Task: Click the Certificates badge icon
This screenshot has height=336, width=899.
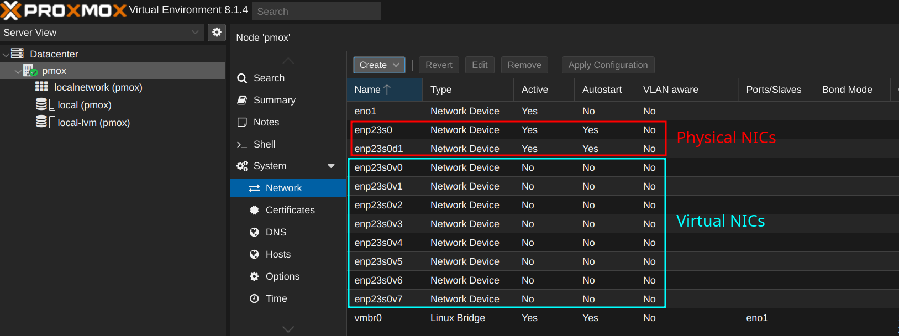Action: click(x=254, y=210)
